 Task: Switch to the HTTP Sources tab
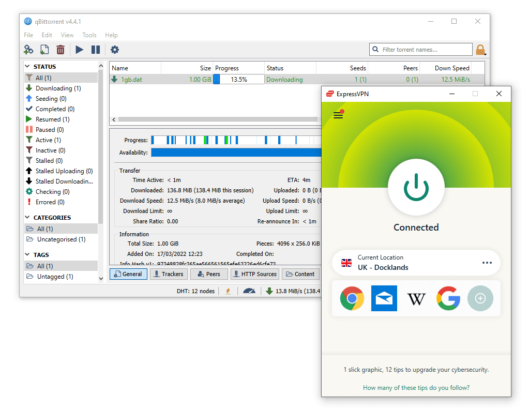click(x=255, y=274)
